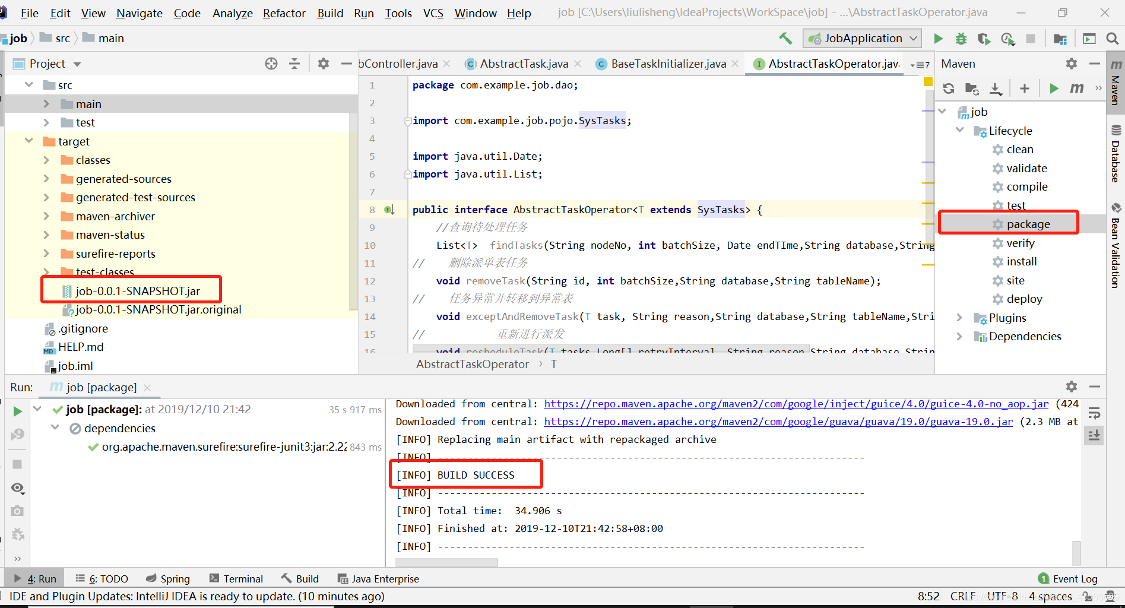This screenshot has height=608, width=1125.
Task: Collapse the target folder
Action: (x=28, y=141)
